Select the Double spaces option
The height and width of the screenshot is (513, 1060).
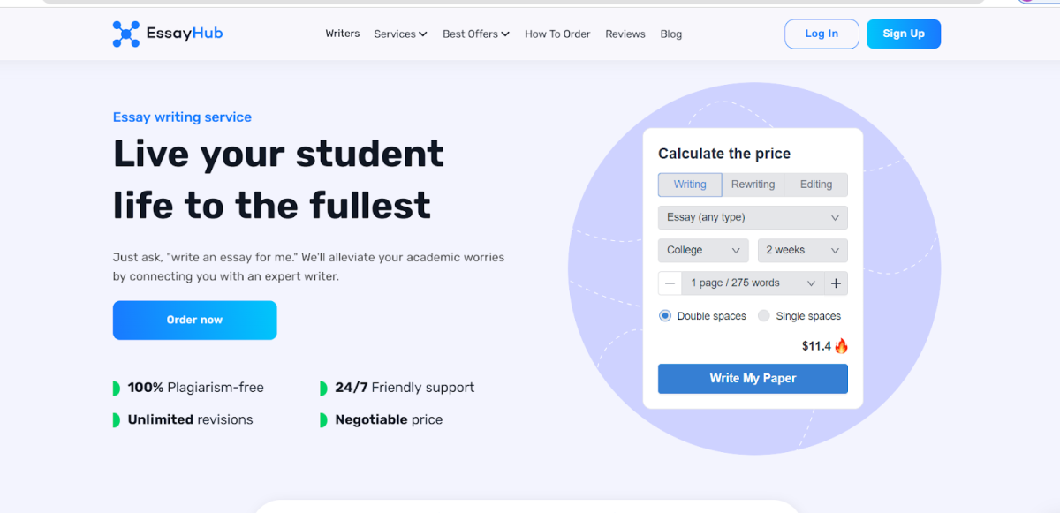coord(664,315)
